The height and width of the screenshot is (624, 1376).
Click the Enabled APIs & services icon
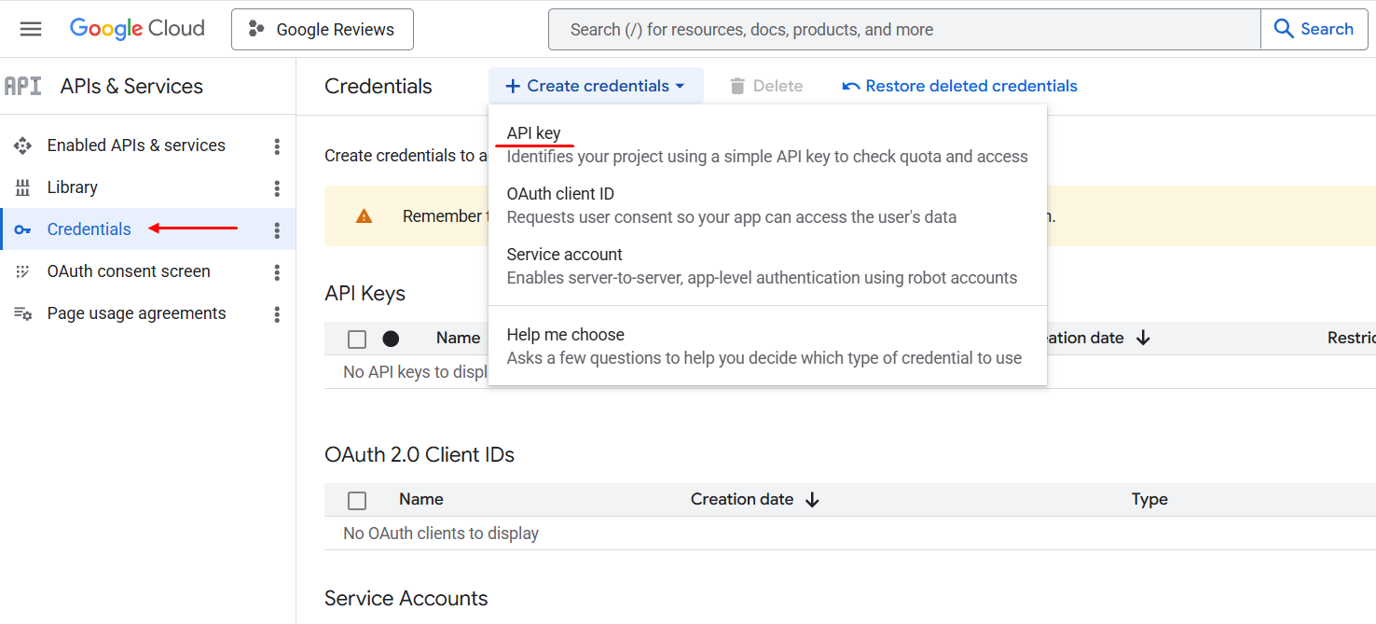point(22,146)
